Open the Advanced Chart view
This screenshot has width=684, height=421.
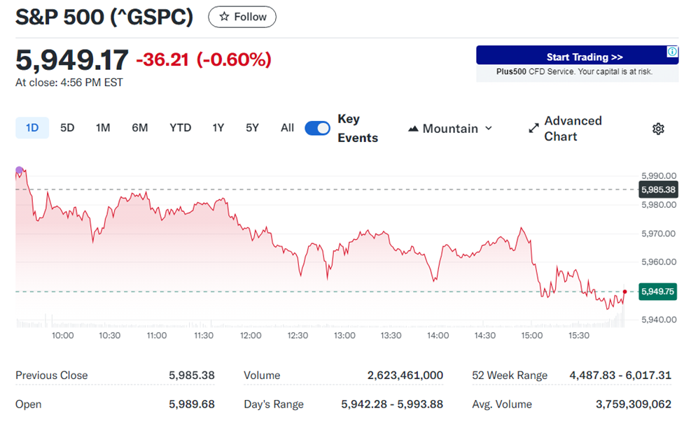[572, 129]
